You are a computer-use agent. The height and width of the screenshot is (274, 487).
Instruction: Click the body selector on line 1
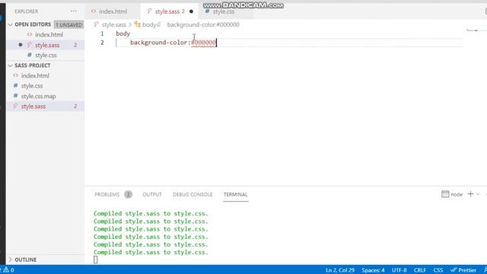123,33
